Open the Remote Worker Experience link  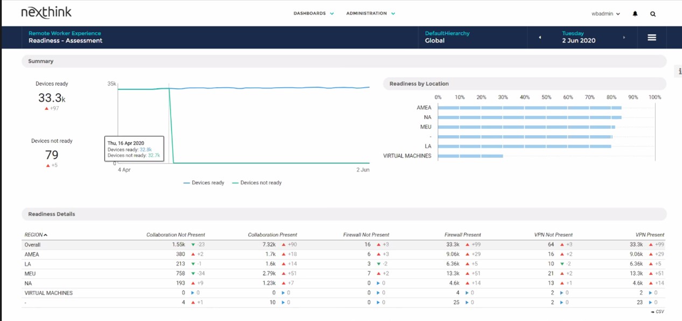(x=65, y=33)
